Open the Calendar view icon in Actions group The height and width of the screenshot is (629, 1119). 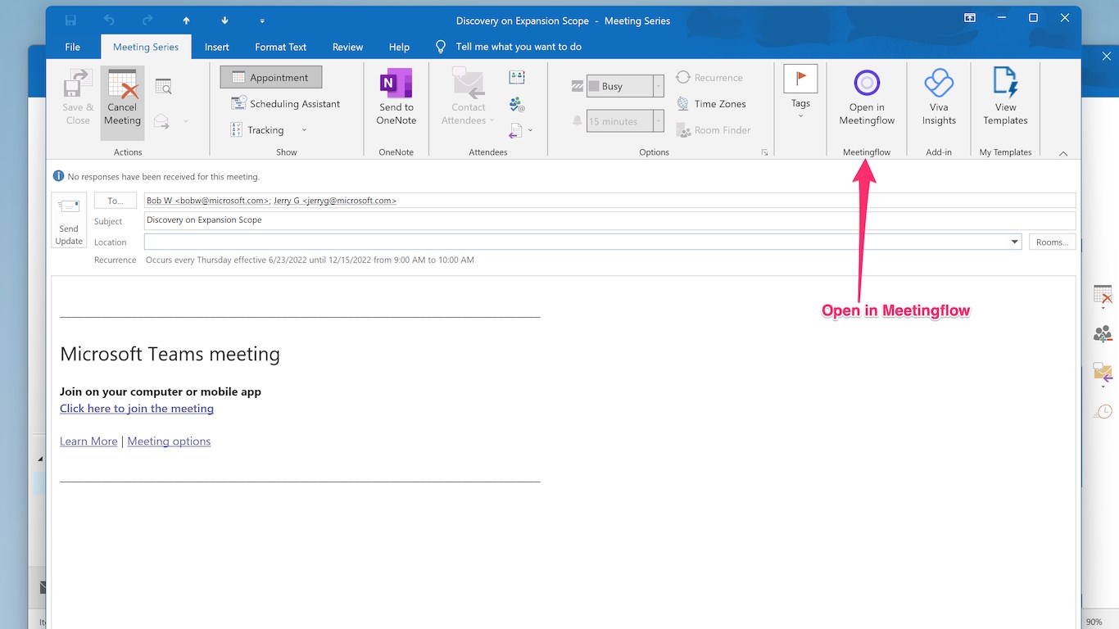[163, 87]
